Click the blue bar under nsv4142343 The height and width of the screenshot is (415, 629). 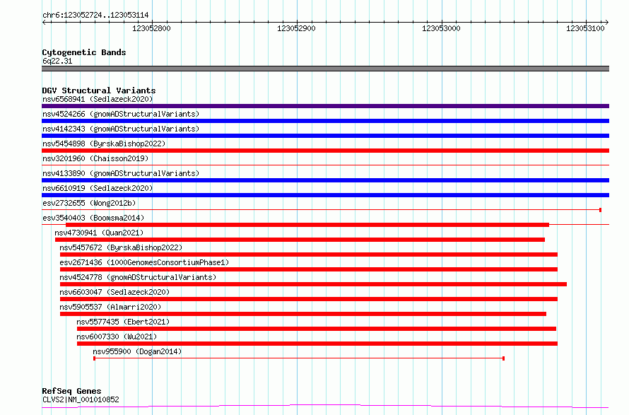325,136
